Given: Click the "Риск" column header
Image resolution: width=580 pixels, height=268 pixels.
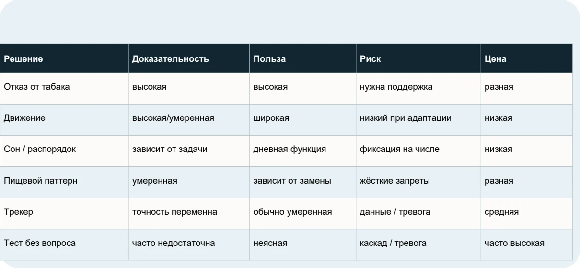Looking at the screenshot, I should click(418, 59).
